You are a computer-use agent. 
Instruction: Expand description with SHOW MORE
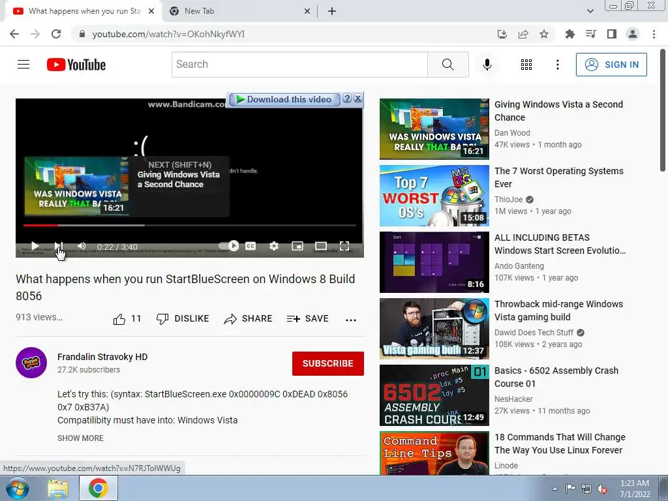coord(80,438)
